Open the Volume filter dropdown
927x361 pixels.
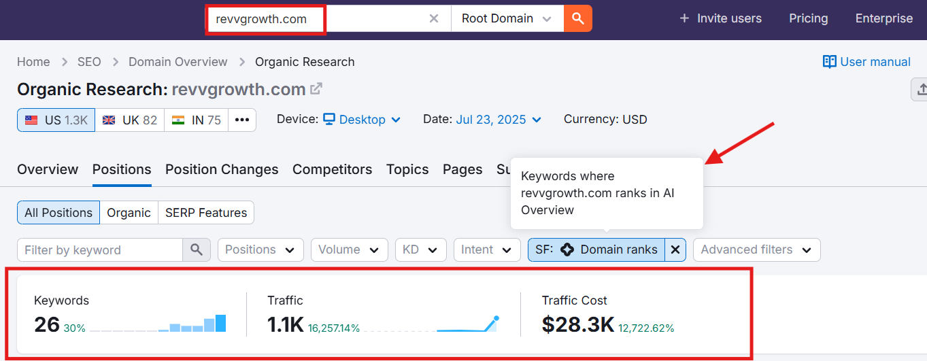[349, 250]
